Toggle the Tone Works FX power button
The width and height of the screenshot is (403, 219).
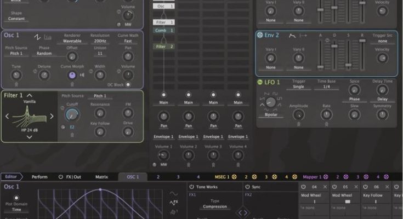191,187
